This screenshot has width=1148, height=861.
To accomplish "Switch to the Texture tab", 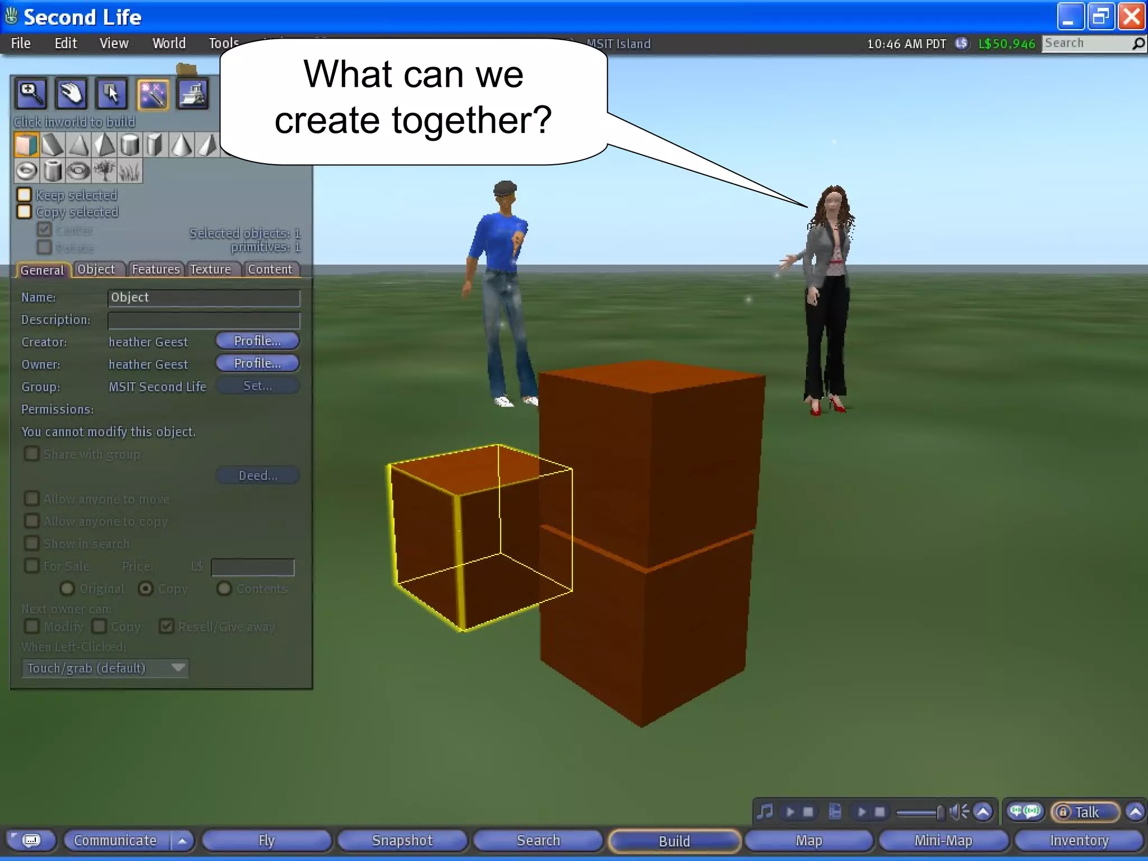I will pos(211,270).
